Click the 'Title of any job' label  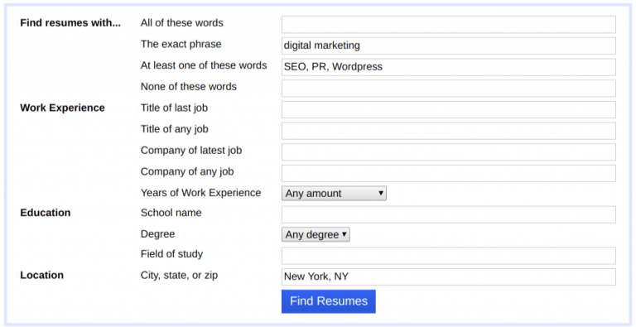tap(175, 129)
